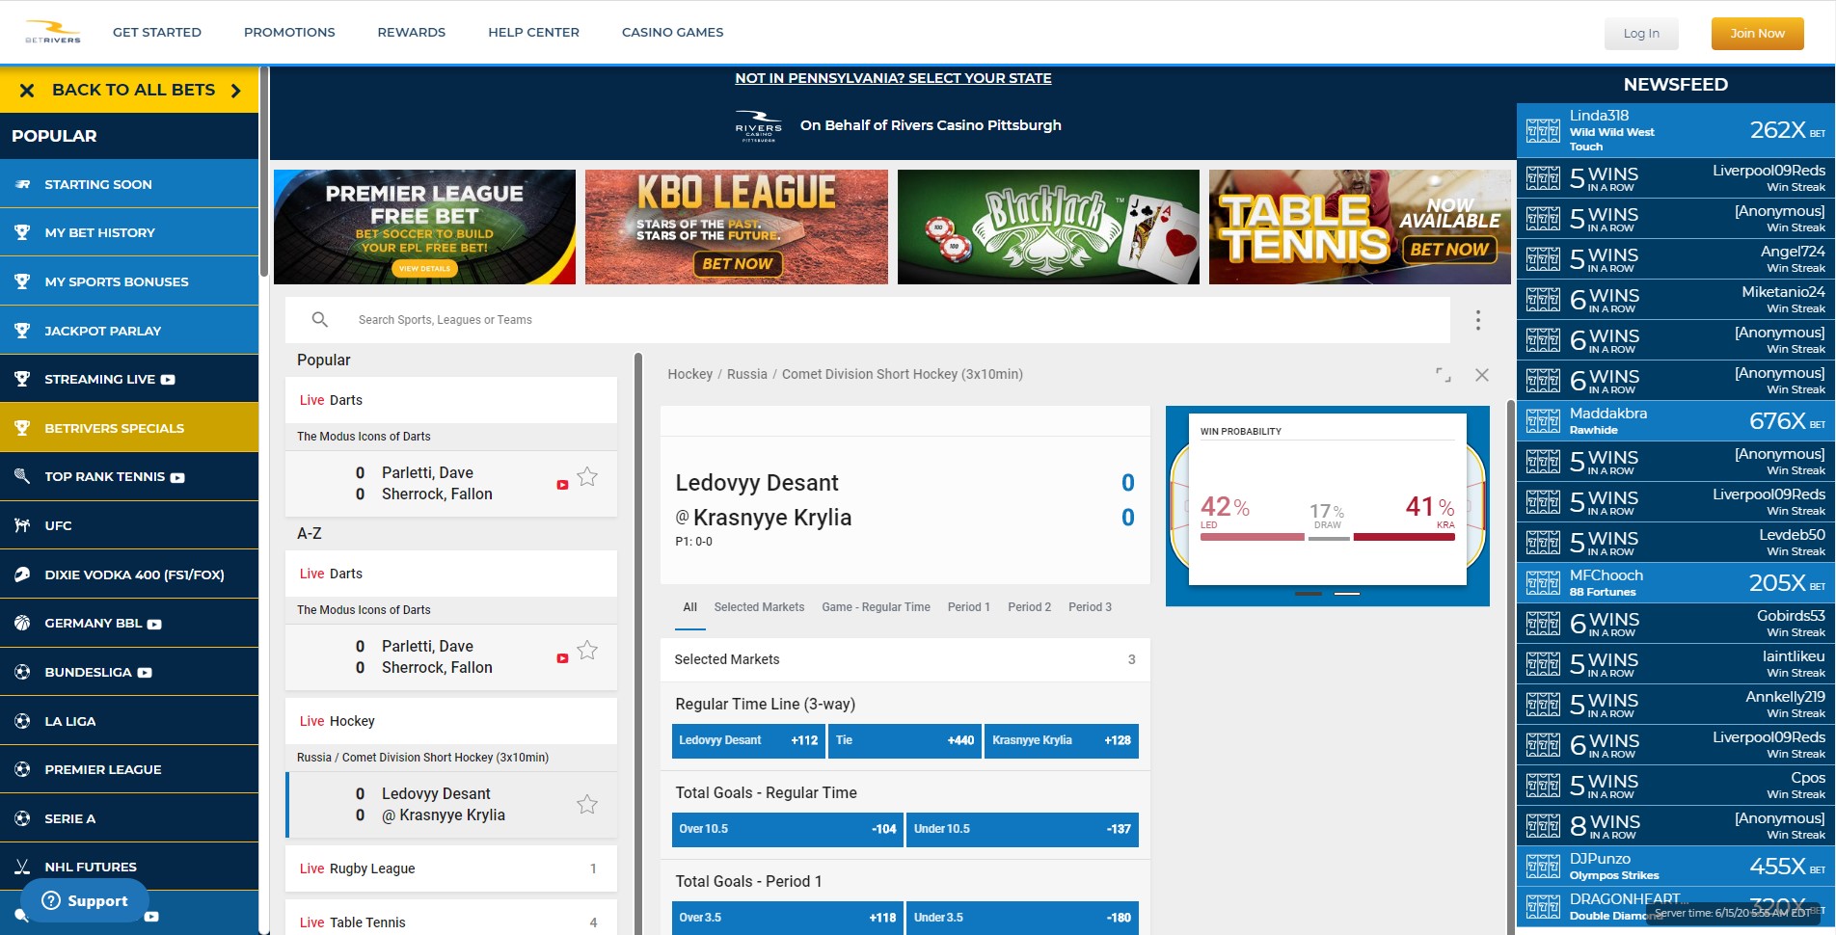Click the UFC fighter icon

coord(22,525)
